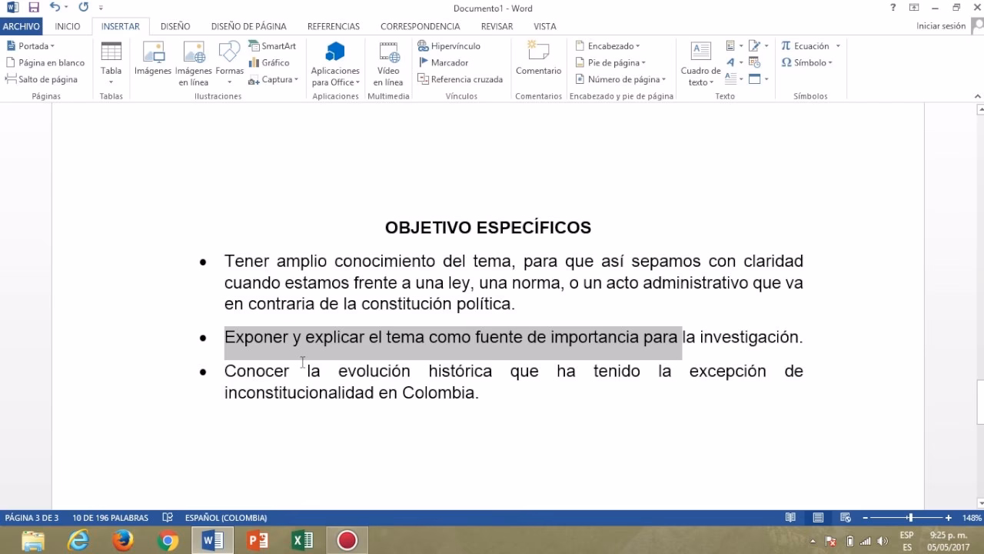
Task: Insert WordArt text
Action: click(732, 62)
